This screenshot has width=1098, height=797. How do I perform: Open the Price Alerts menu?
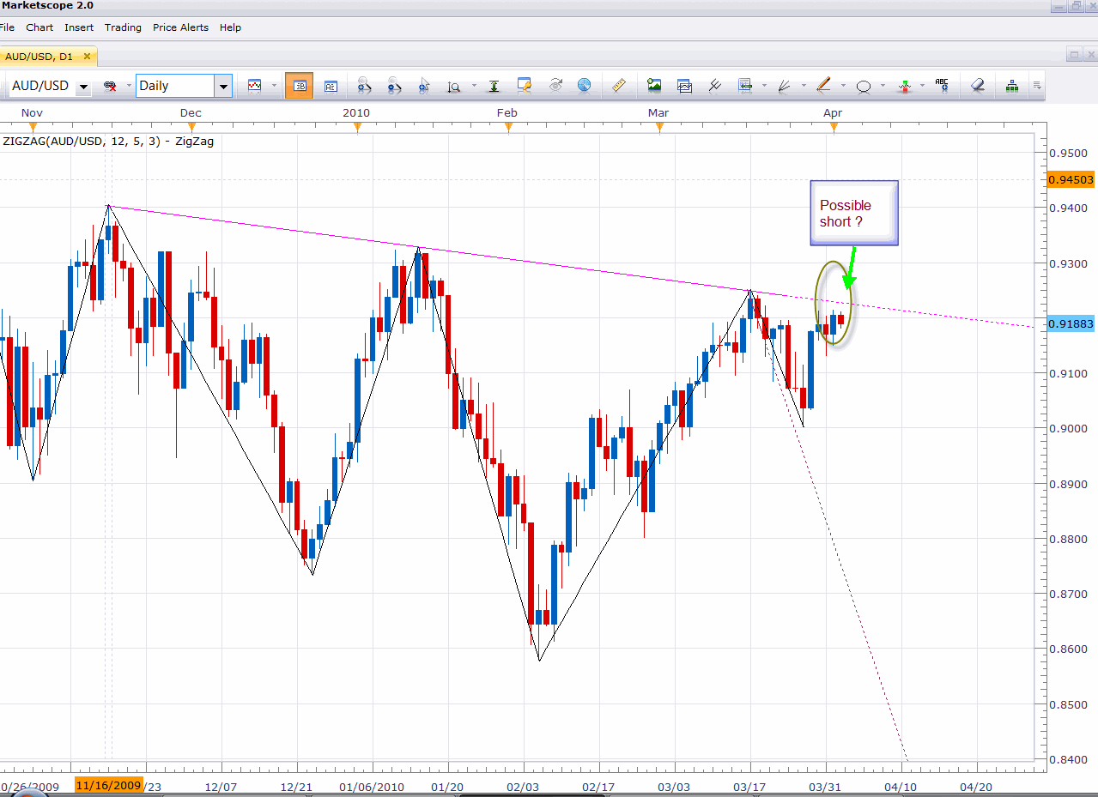click(x=180, y=27)
